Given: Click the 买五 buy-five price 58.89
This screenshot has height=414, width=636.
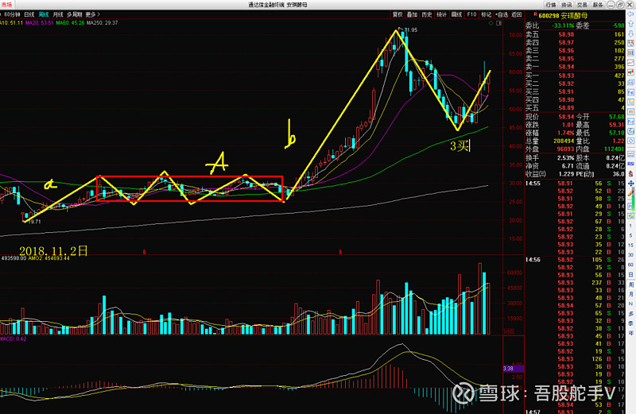Looking at the screenshot, I should tap(566, 108).
